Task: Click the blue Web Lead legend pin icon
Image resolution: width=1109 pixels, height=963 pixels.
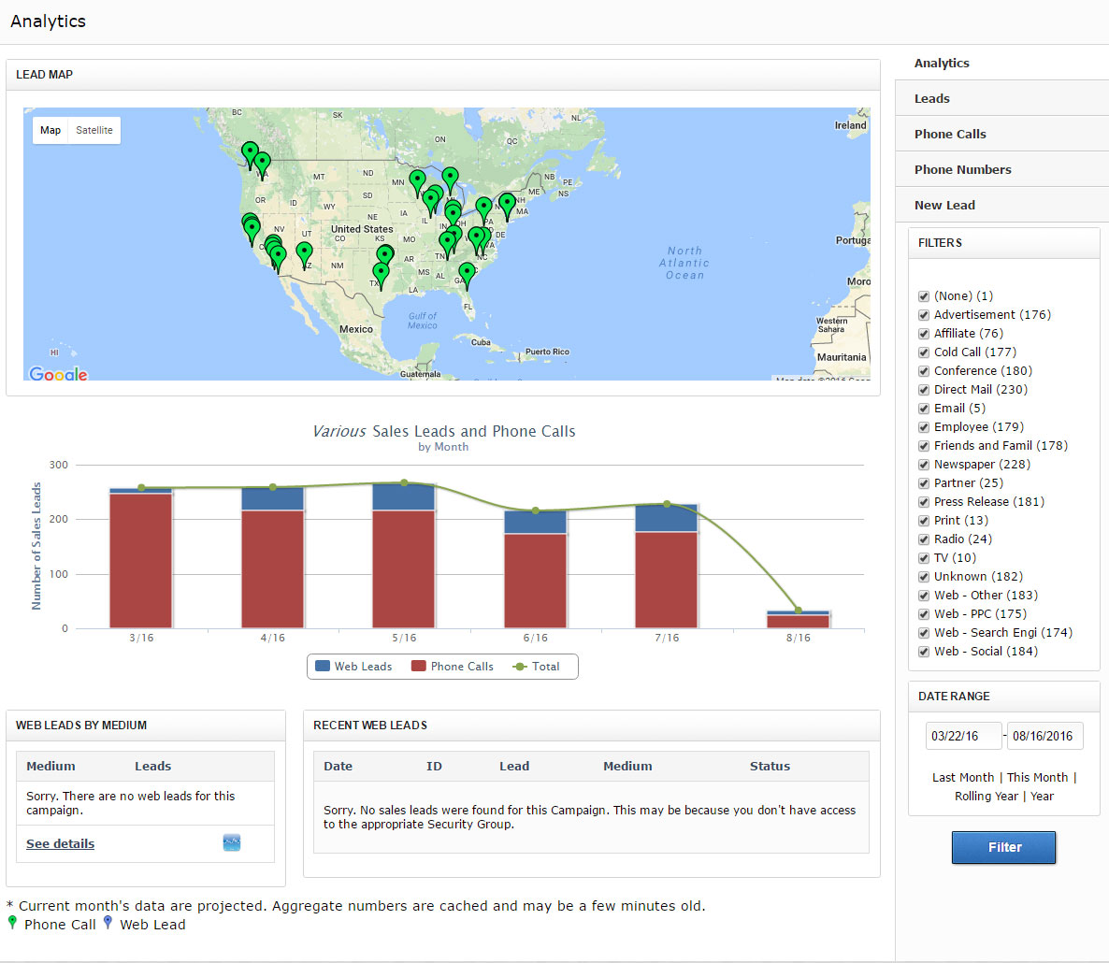Action: (x=108, y=924)
